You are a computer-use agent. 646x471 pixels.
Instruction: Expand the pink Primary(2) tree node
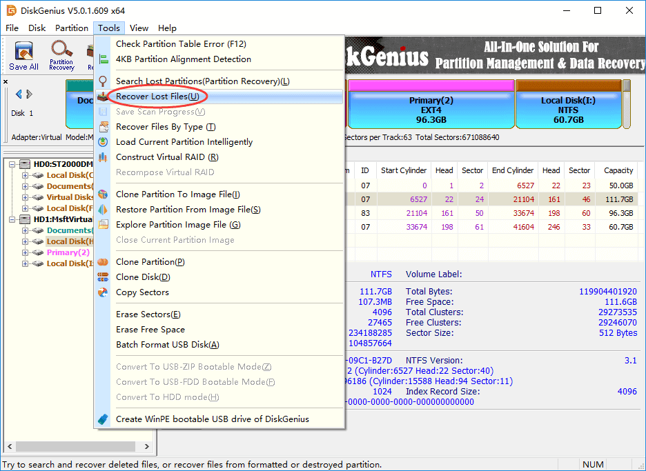point(26,252)
